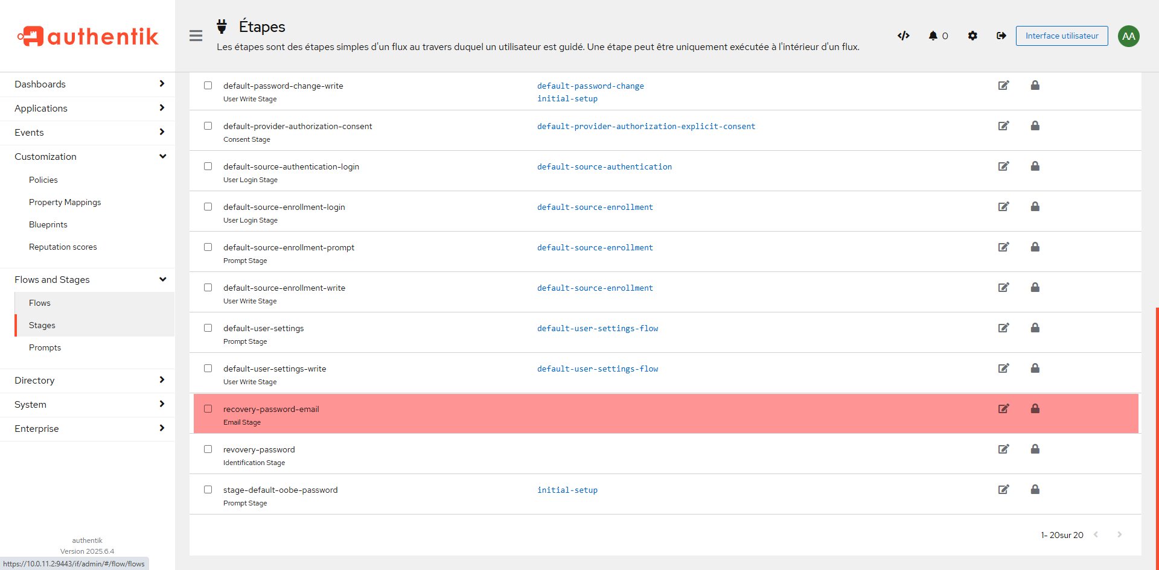1159x570 pixels.
Task: Select the recovery-password-email checkbox
Action: [x=208, y=409]
